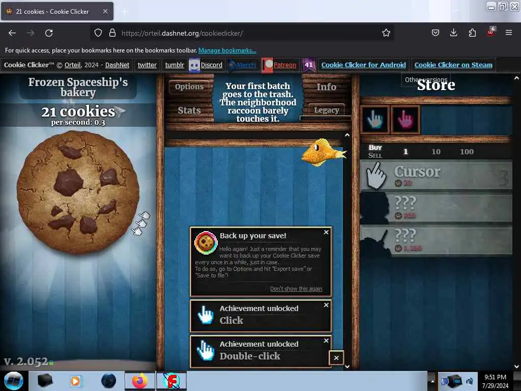This screenshot has height=391, width=521.
Task: Click the media player taskbar icon
Action: tap(75, 381)
